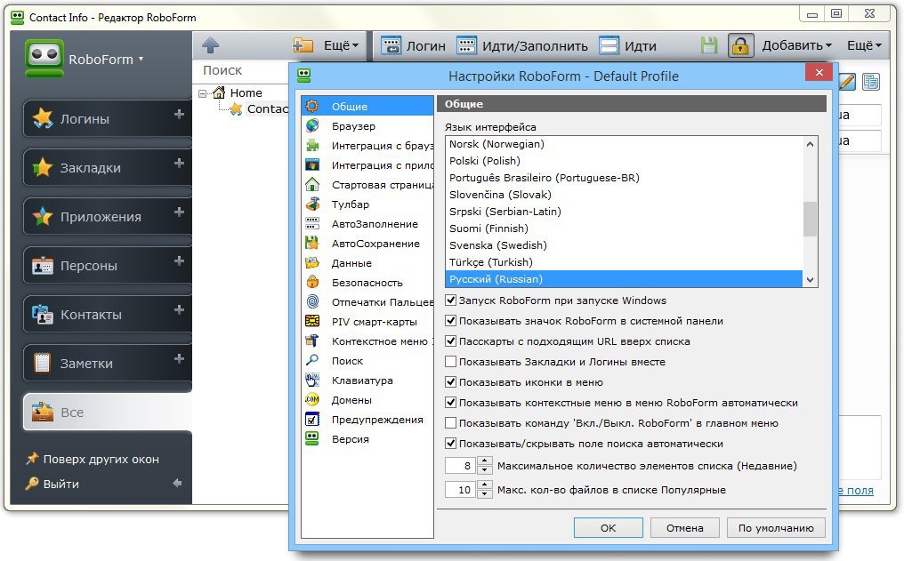Open Поиск magnifier settings icon
904x561 pixels.
[312, 361]
